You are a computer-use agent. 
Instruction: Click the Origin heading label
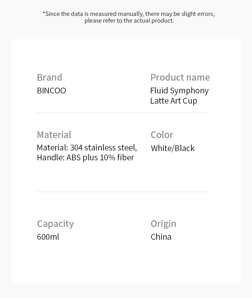[x=163, y=224]
